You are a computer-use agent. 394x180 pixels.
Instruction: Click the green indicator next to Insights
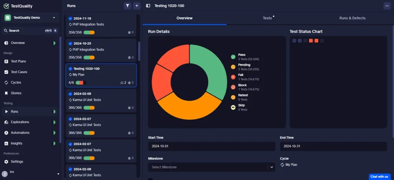coord(54,143)
